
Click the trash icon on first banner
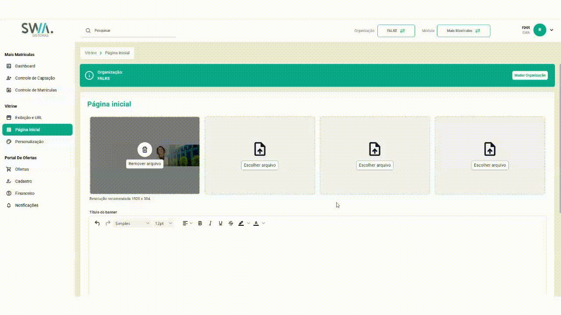(x=145, y=150)
